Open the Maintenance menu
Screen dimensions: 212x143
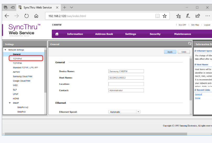pyautogui.click(x=182, y=34)
